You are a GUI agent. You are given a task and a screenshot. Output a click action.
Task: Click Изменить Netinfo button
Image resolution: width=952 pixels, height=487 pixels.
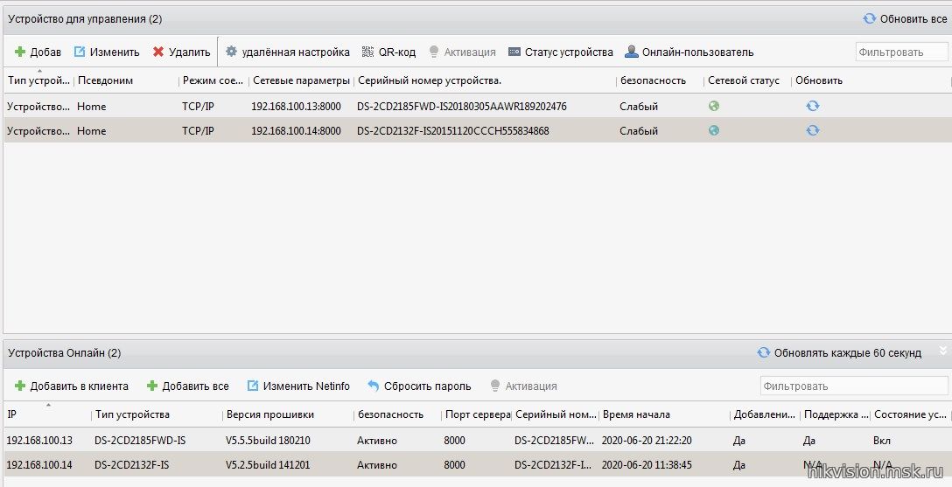pyautogui.click(x=298, y=386)
